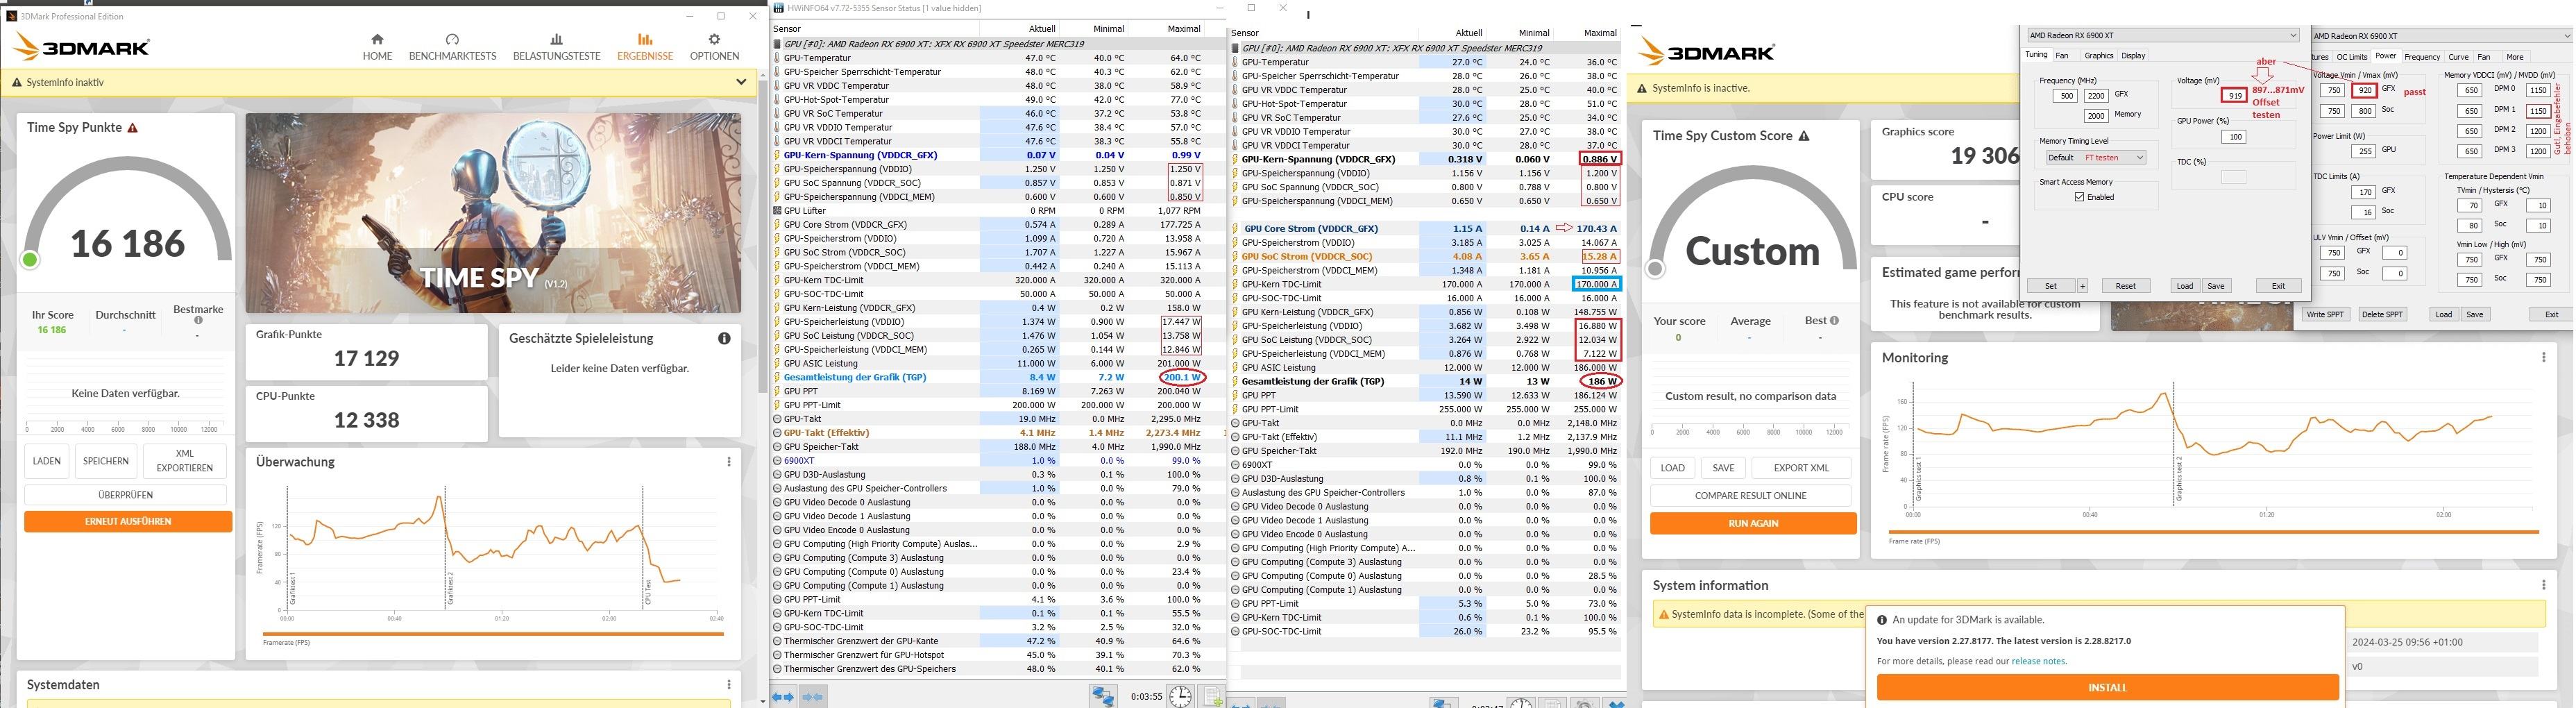The width and height of the screenshot is (2576, 708).
Task: Expand the SystemInfo inaktiv banner chevron
Action: (x=741, y=82)
